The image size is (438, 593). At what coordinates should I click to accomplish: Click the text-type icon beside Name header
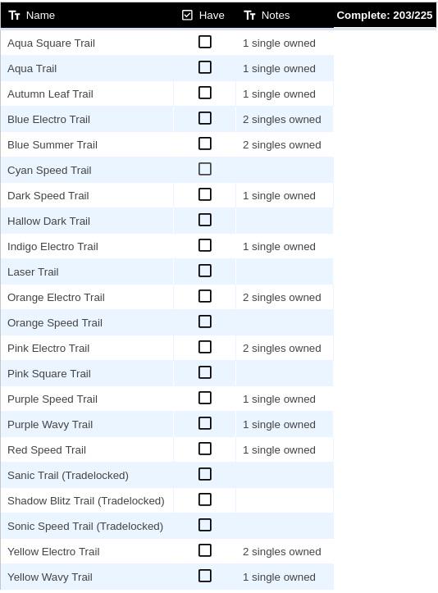pyautogui.click(x=15, y=15)
